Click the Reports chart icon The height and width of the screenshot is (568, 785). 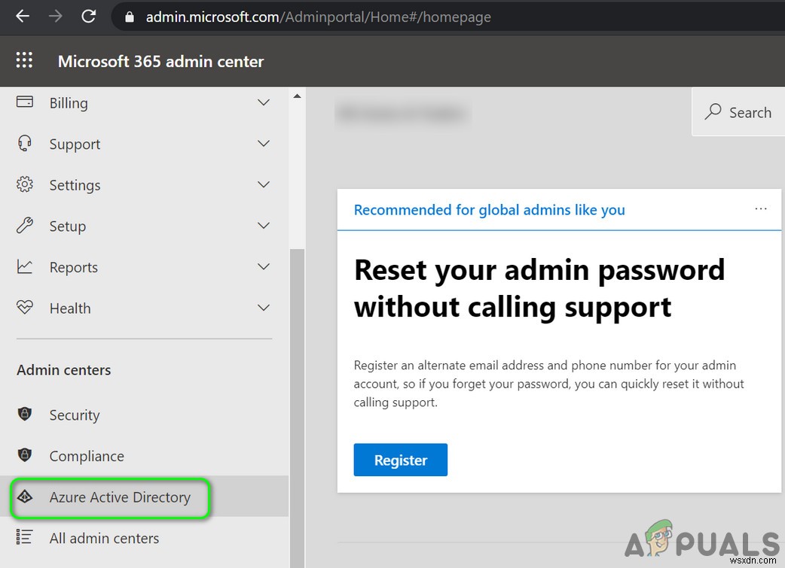(x=25, y=266)
